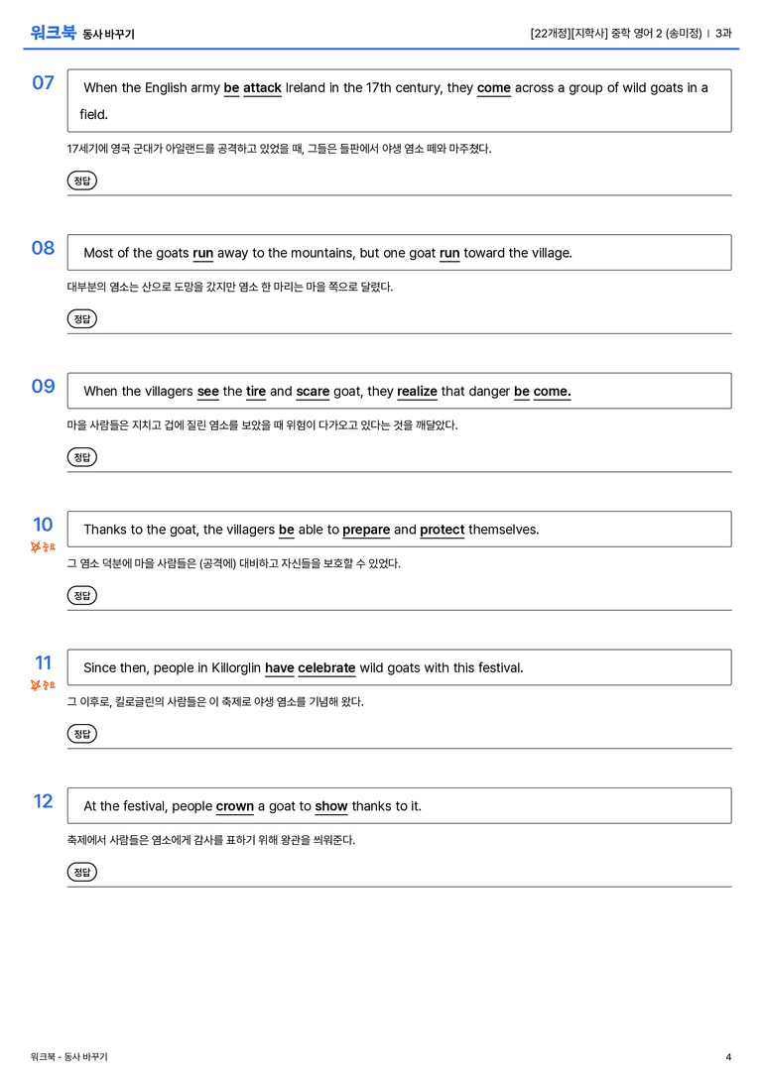Image resolution: width=762 pixels, height=1078 pixels.
Task: Click the blue 워크북 title in header
Action: 53,33
